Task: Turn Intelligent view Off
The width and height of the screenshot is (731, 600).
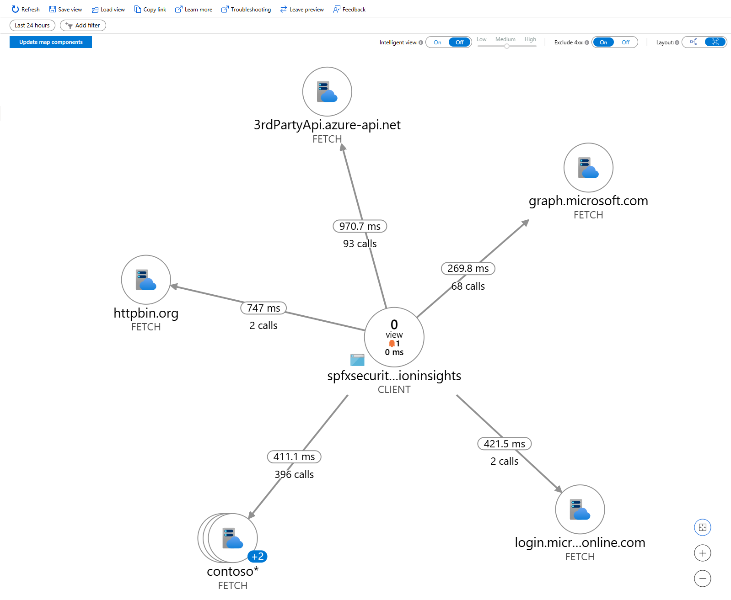Action: (459, 42)
